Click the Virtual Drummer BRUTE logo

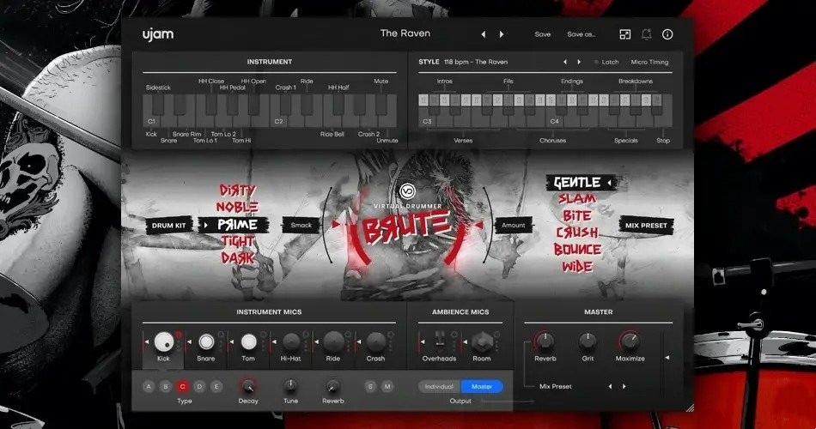407,217
